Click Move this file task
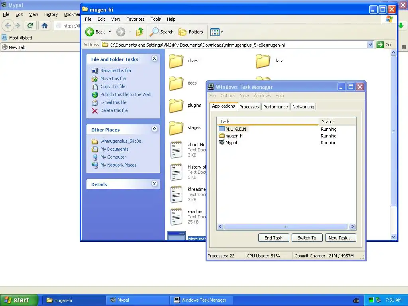The image size is (408, 306). [x=113, y=78]
